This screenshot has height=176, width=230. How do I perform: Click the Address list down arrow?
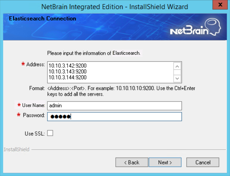177,78
